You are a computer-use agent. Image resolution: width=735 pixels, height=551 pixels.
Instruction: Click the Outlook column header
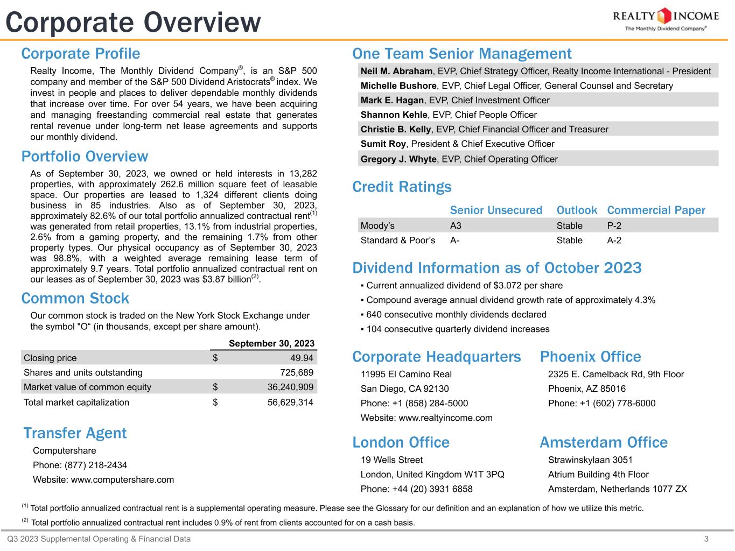[577, 210]
